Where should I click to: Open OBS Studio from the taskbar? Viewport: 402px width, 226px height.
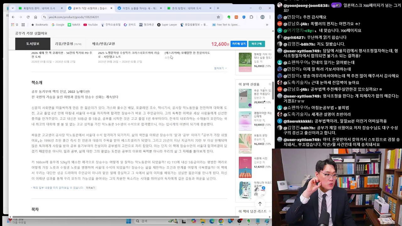[x=240, y=221]
